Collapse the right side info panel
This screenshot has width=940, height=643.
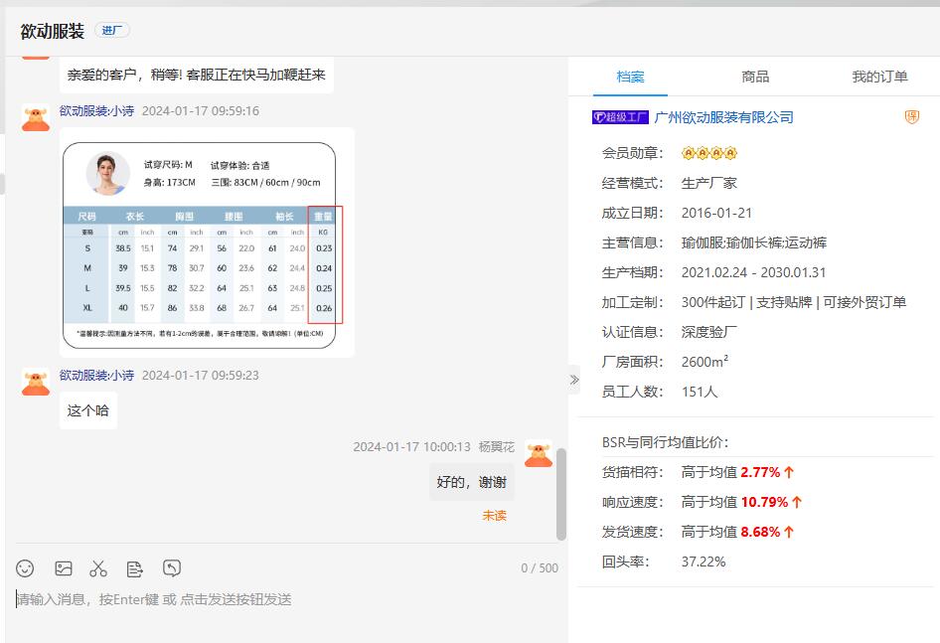pyautogui.click(x=573, y=380)
